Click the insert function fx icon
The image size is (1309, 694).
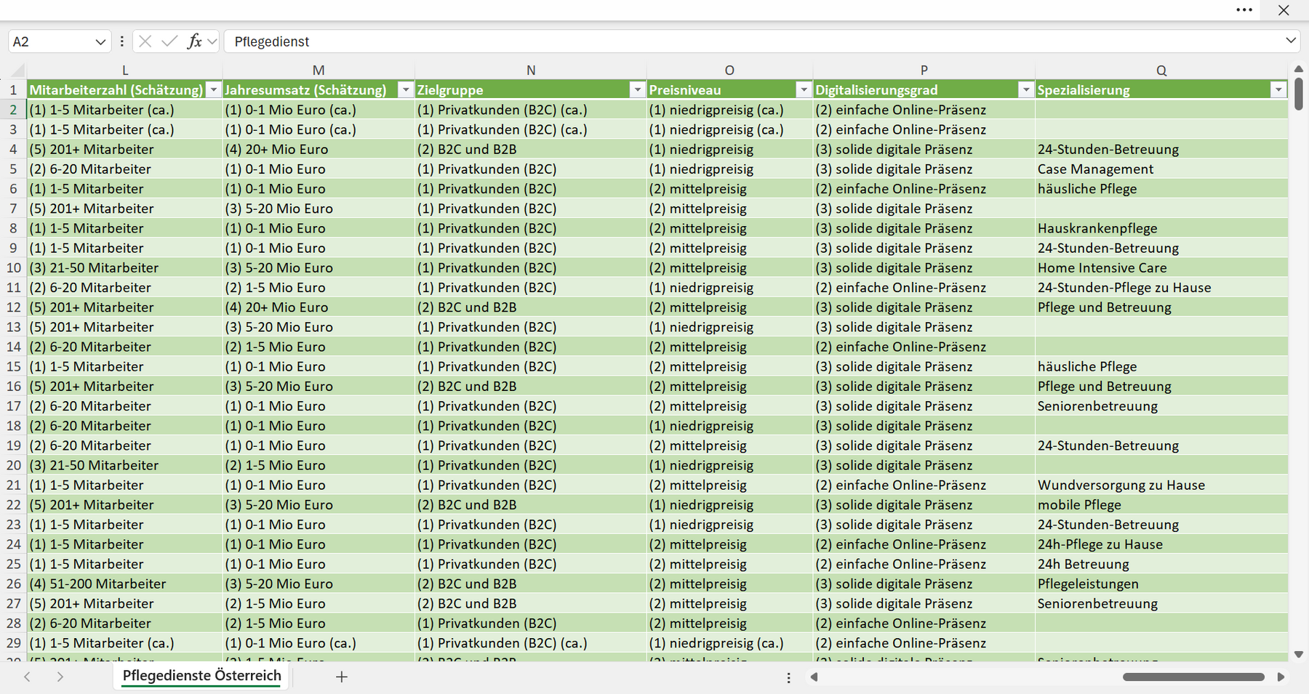pyautogui.click(x=194, y=41)
